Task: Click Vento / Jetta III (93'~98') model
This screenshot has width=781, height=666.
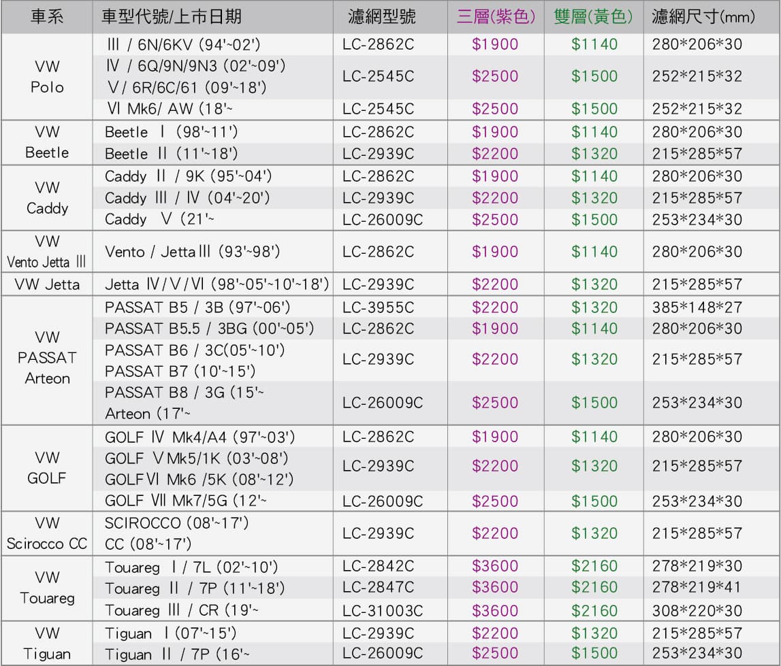Action: tap(192, 252)
